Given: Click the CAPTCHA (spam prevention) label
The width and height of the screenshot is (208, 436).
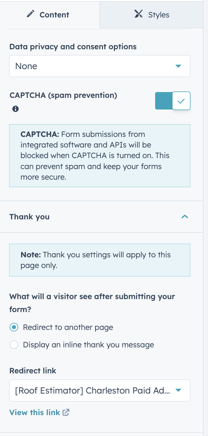Looking at the screenshot, I should tap(63, 95).
